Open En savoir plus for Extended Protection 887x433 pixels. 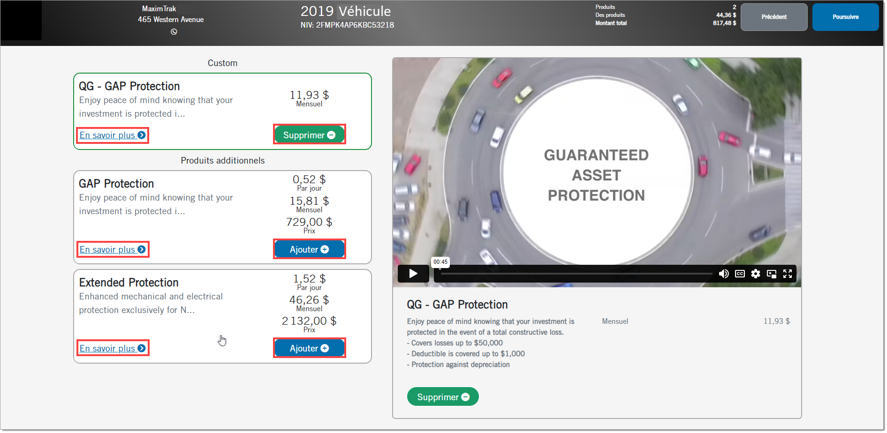click(113, 349)
